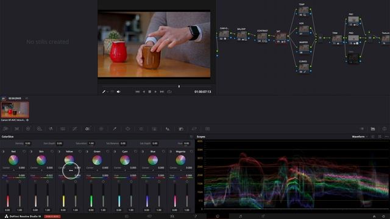Switch to the Cut page tab
390x219 pixels.
(x=149, y=217)
